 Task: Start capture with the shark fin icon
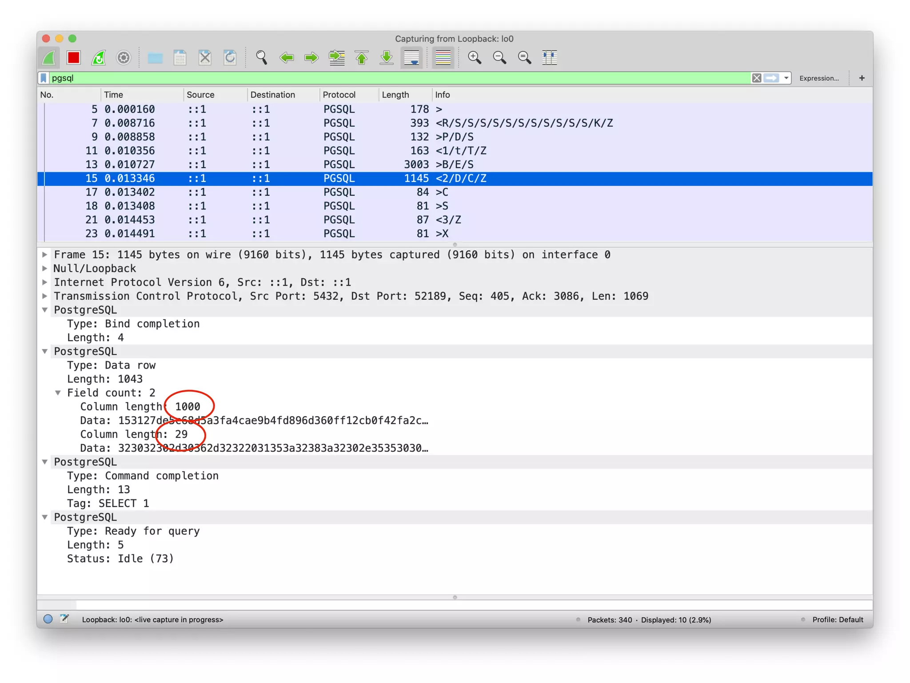tap(49, 57)
